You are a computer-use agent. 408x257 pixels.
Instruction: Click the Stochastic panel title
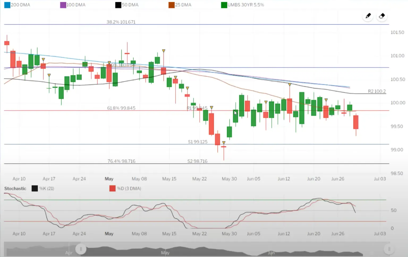tap(15, 188)
